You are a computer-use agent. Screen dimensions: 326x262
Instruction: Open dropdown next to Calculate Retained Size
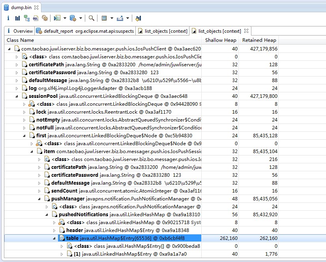pos(112,18)
